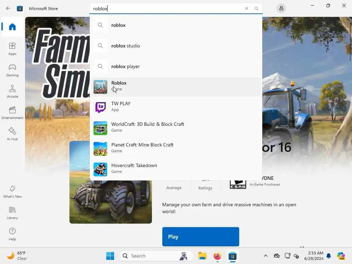This screenshot has width=352, height=264.
Task: Open the Arcade section
Action: click(12, 91)
